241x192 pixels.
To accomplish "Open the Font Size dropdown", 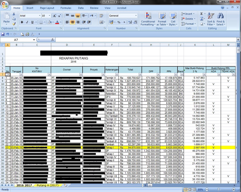I will coord(50,16).
